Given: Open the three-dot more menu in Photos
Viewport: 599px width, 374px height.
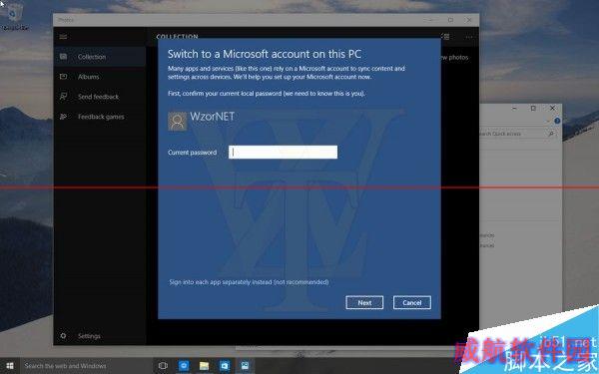Looking at the screenshot, I should [469, 37].
